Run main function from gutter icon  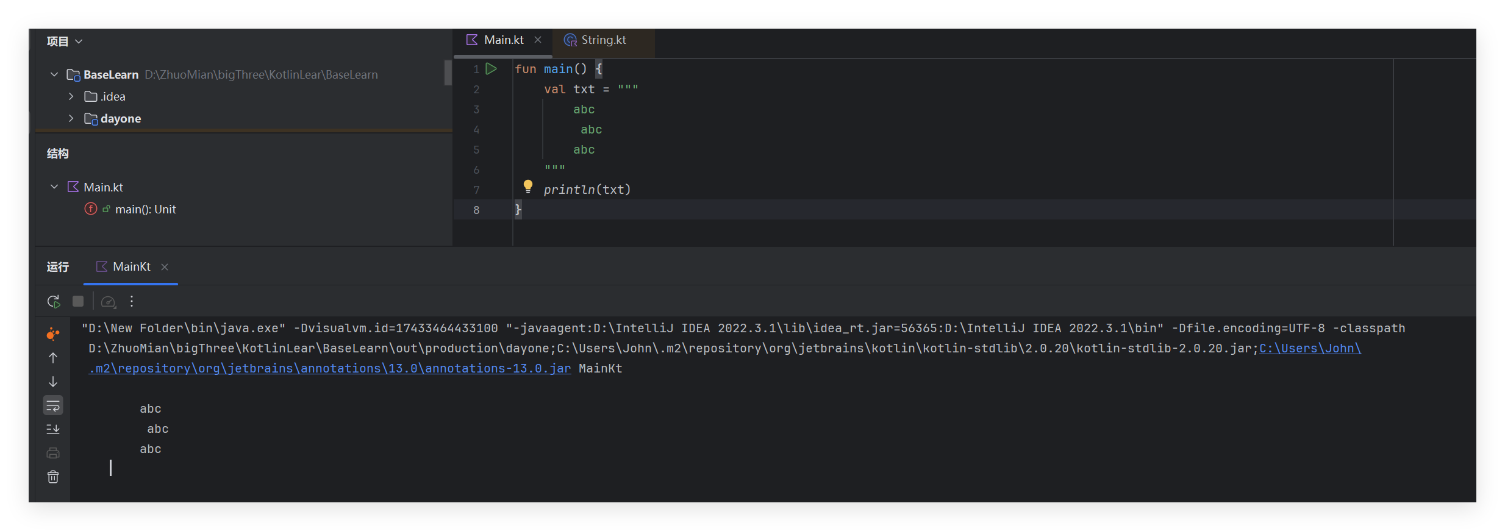coord(491,69)
